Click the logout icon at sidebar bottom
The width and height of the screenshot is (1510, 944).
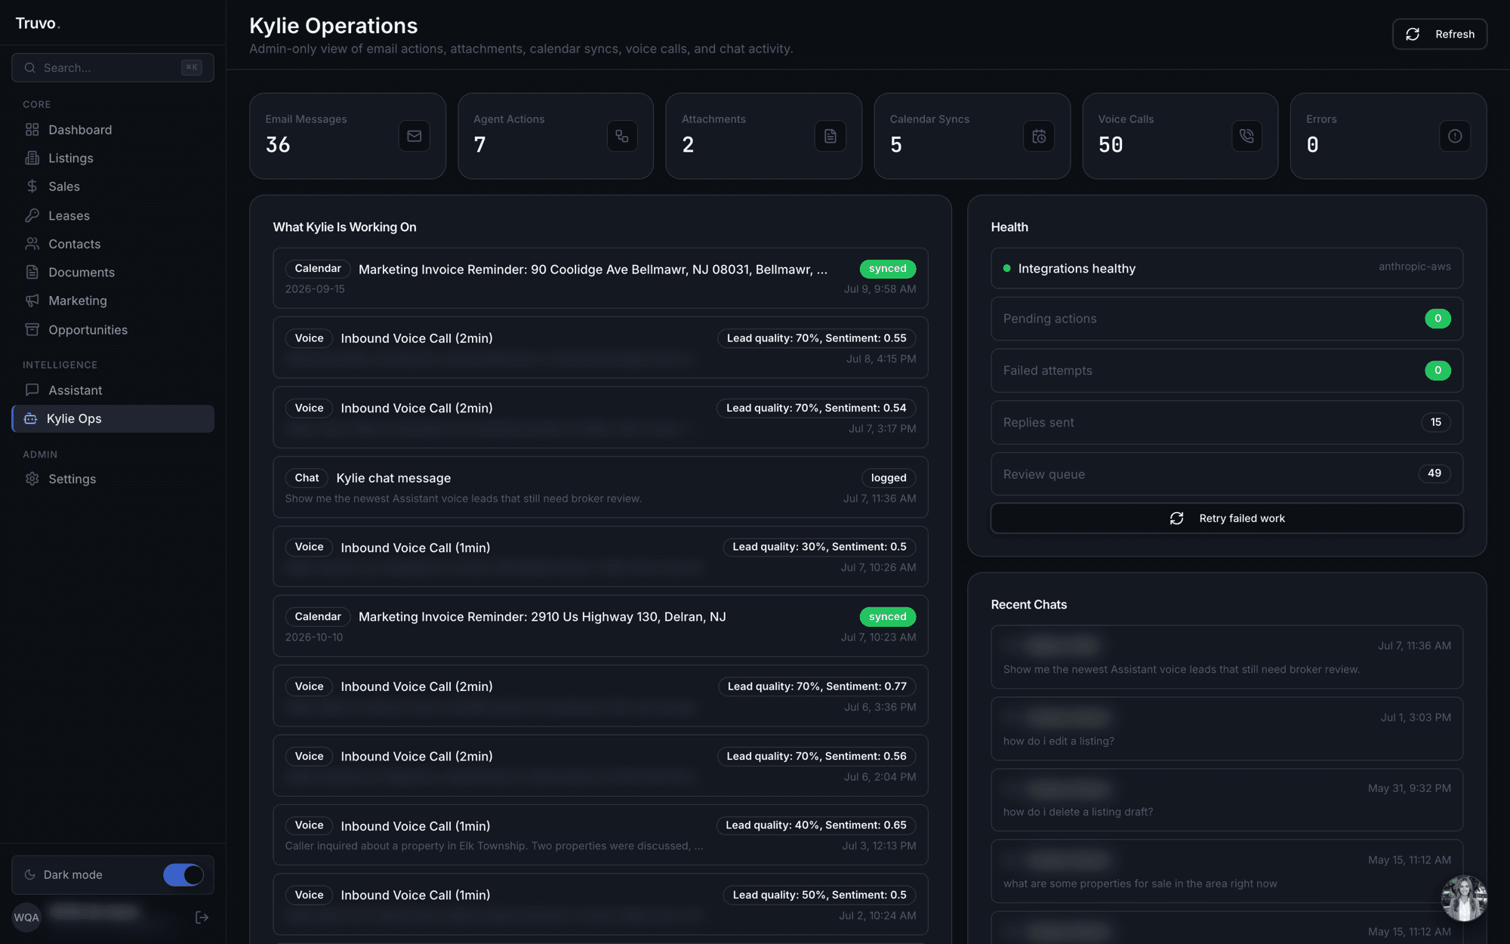(x=202, y=917)
